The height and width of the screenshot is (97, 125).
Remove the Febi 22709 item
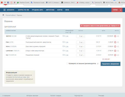[115, 42]
